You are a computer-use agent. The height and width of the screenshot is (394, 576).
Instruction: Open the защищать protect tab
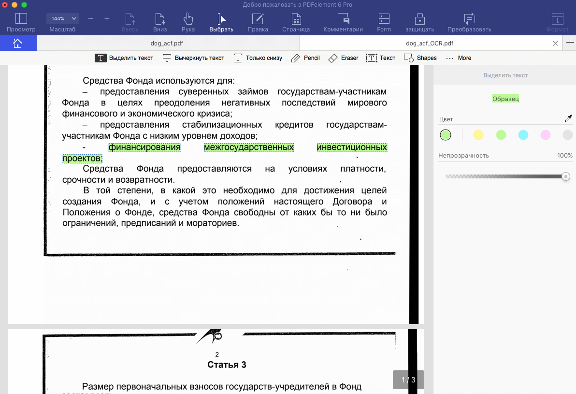419,22
